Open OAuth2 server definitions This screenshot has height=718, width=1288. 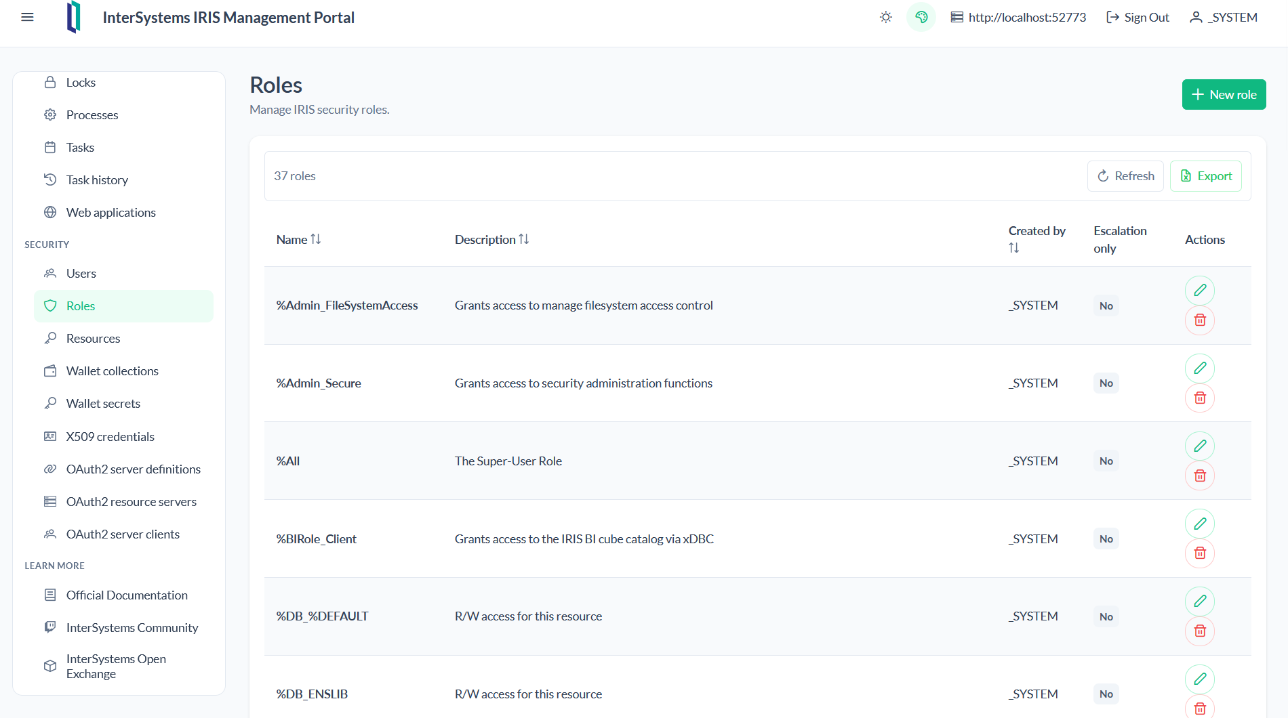[x=123, y=469]
